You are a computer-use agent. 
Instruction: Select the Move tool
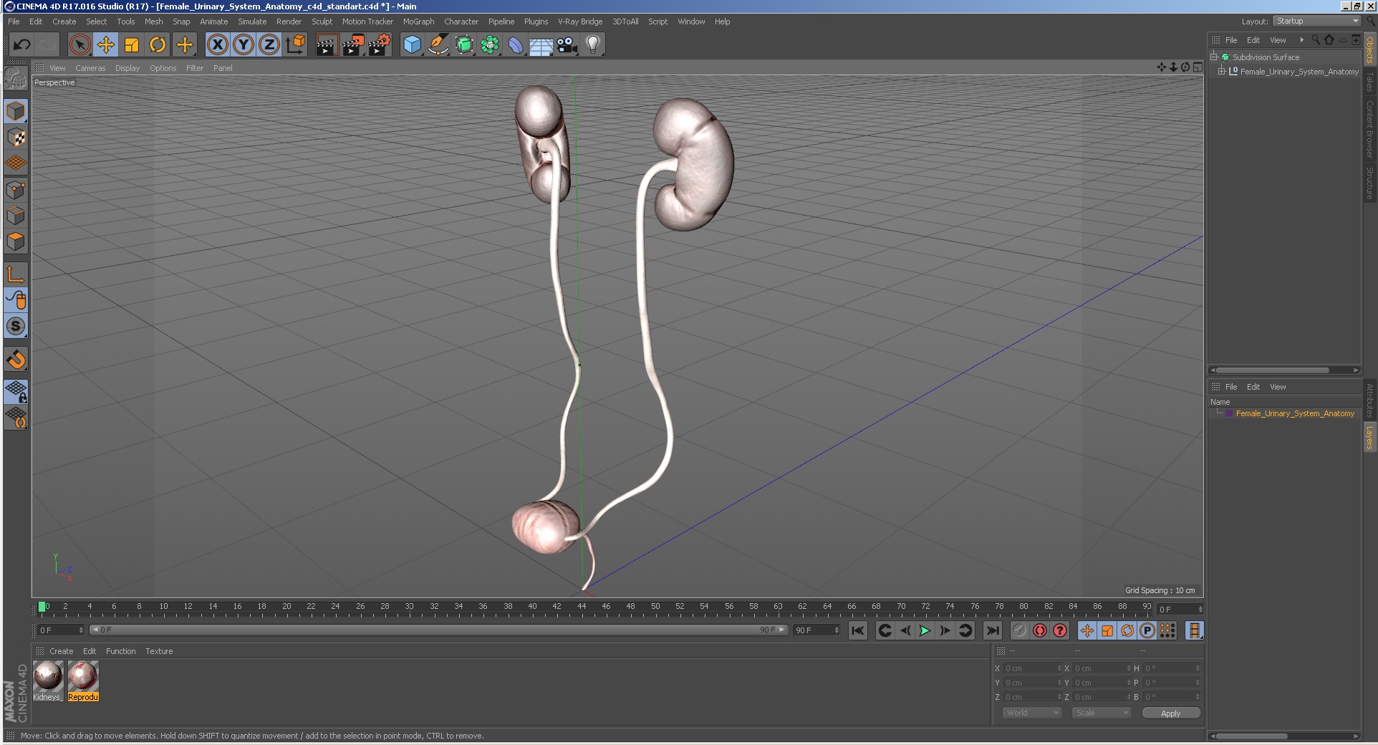106,45
